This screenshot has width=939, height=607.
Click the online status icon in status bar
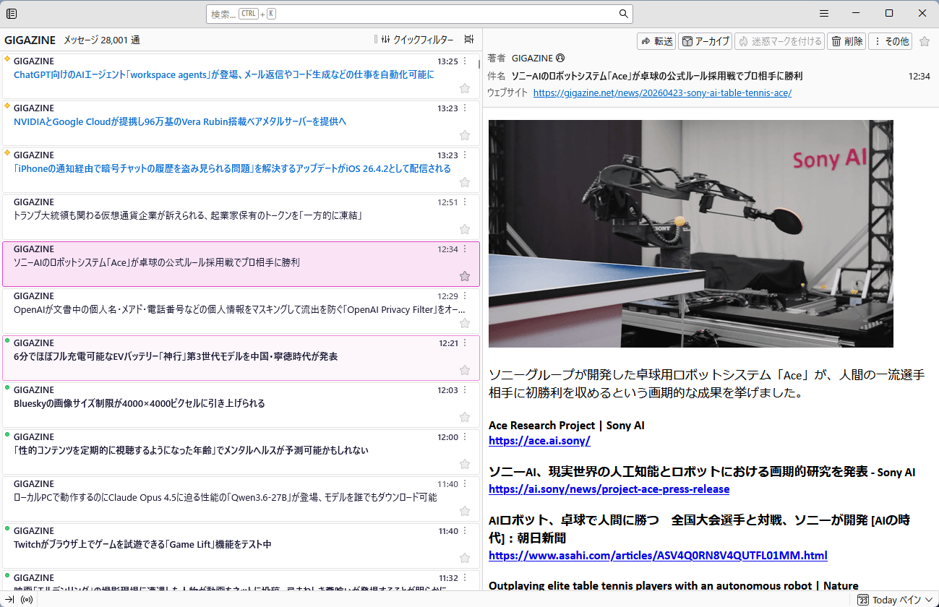tap(27, 600)
